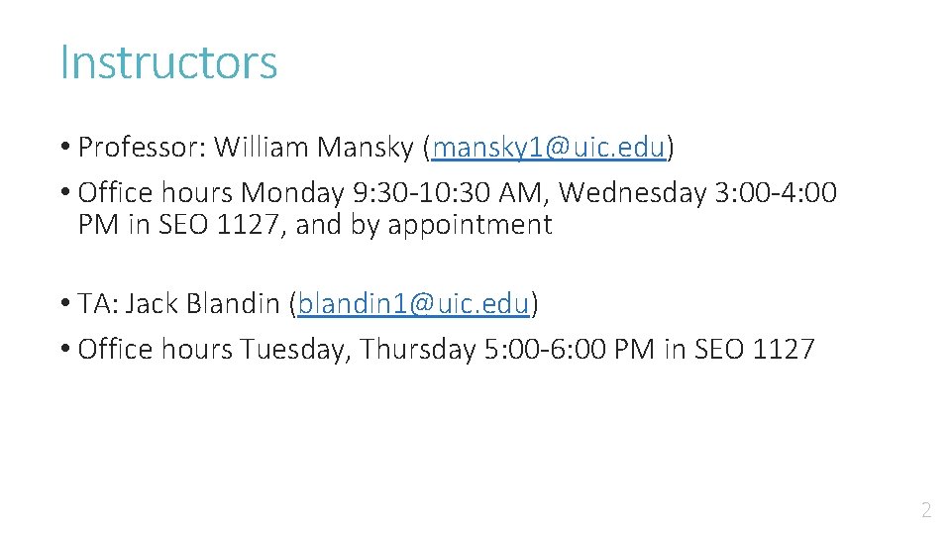Click 'SEO 1127' at end of TA hours
This screenshot has width=951, height=535.
coord(755,349)
